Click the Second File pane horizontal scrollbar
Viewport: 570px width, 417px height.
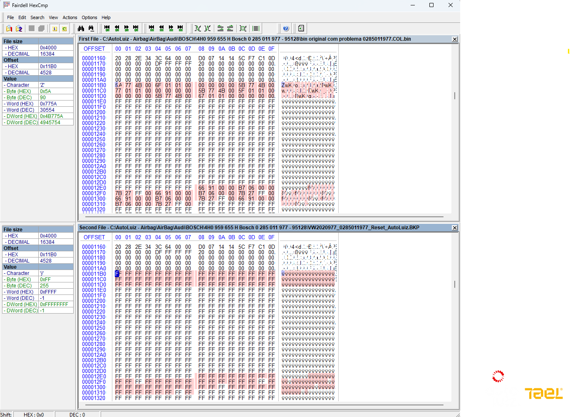pos(265,405)
